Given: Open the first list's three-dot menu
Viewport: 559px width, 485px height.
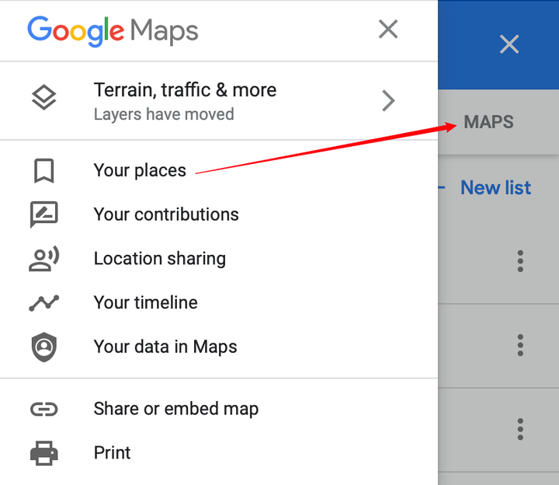Looking at the screenshot, I should point(520,261).
